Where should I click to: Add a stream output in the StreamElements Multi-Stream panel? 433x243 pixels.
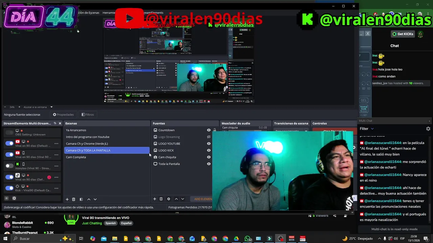point(6,198)
